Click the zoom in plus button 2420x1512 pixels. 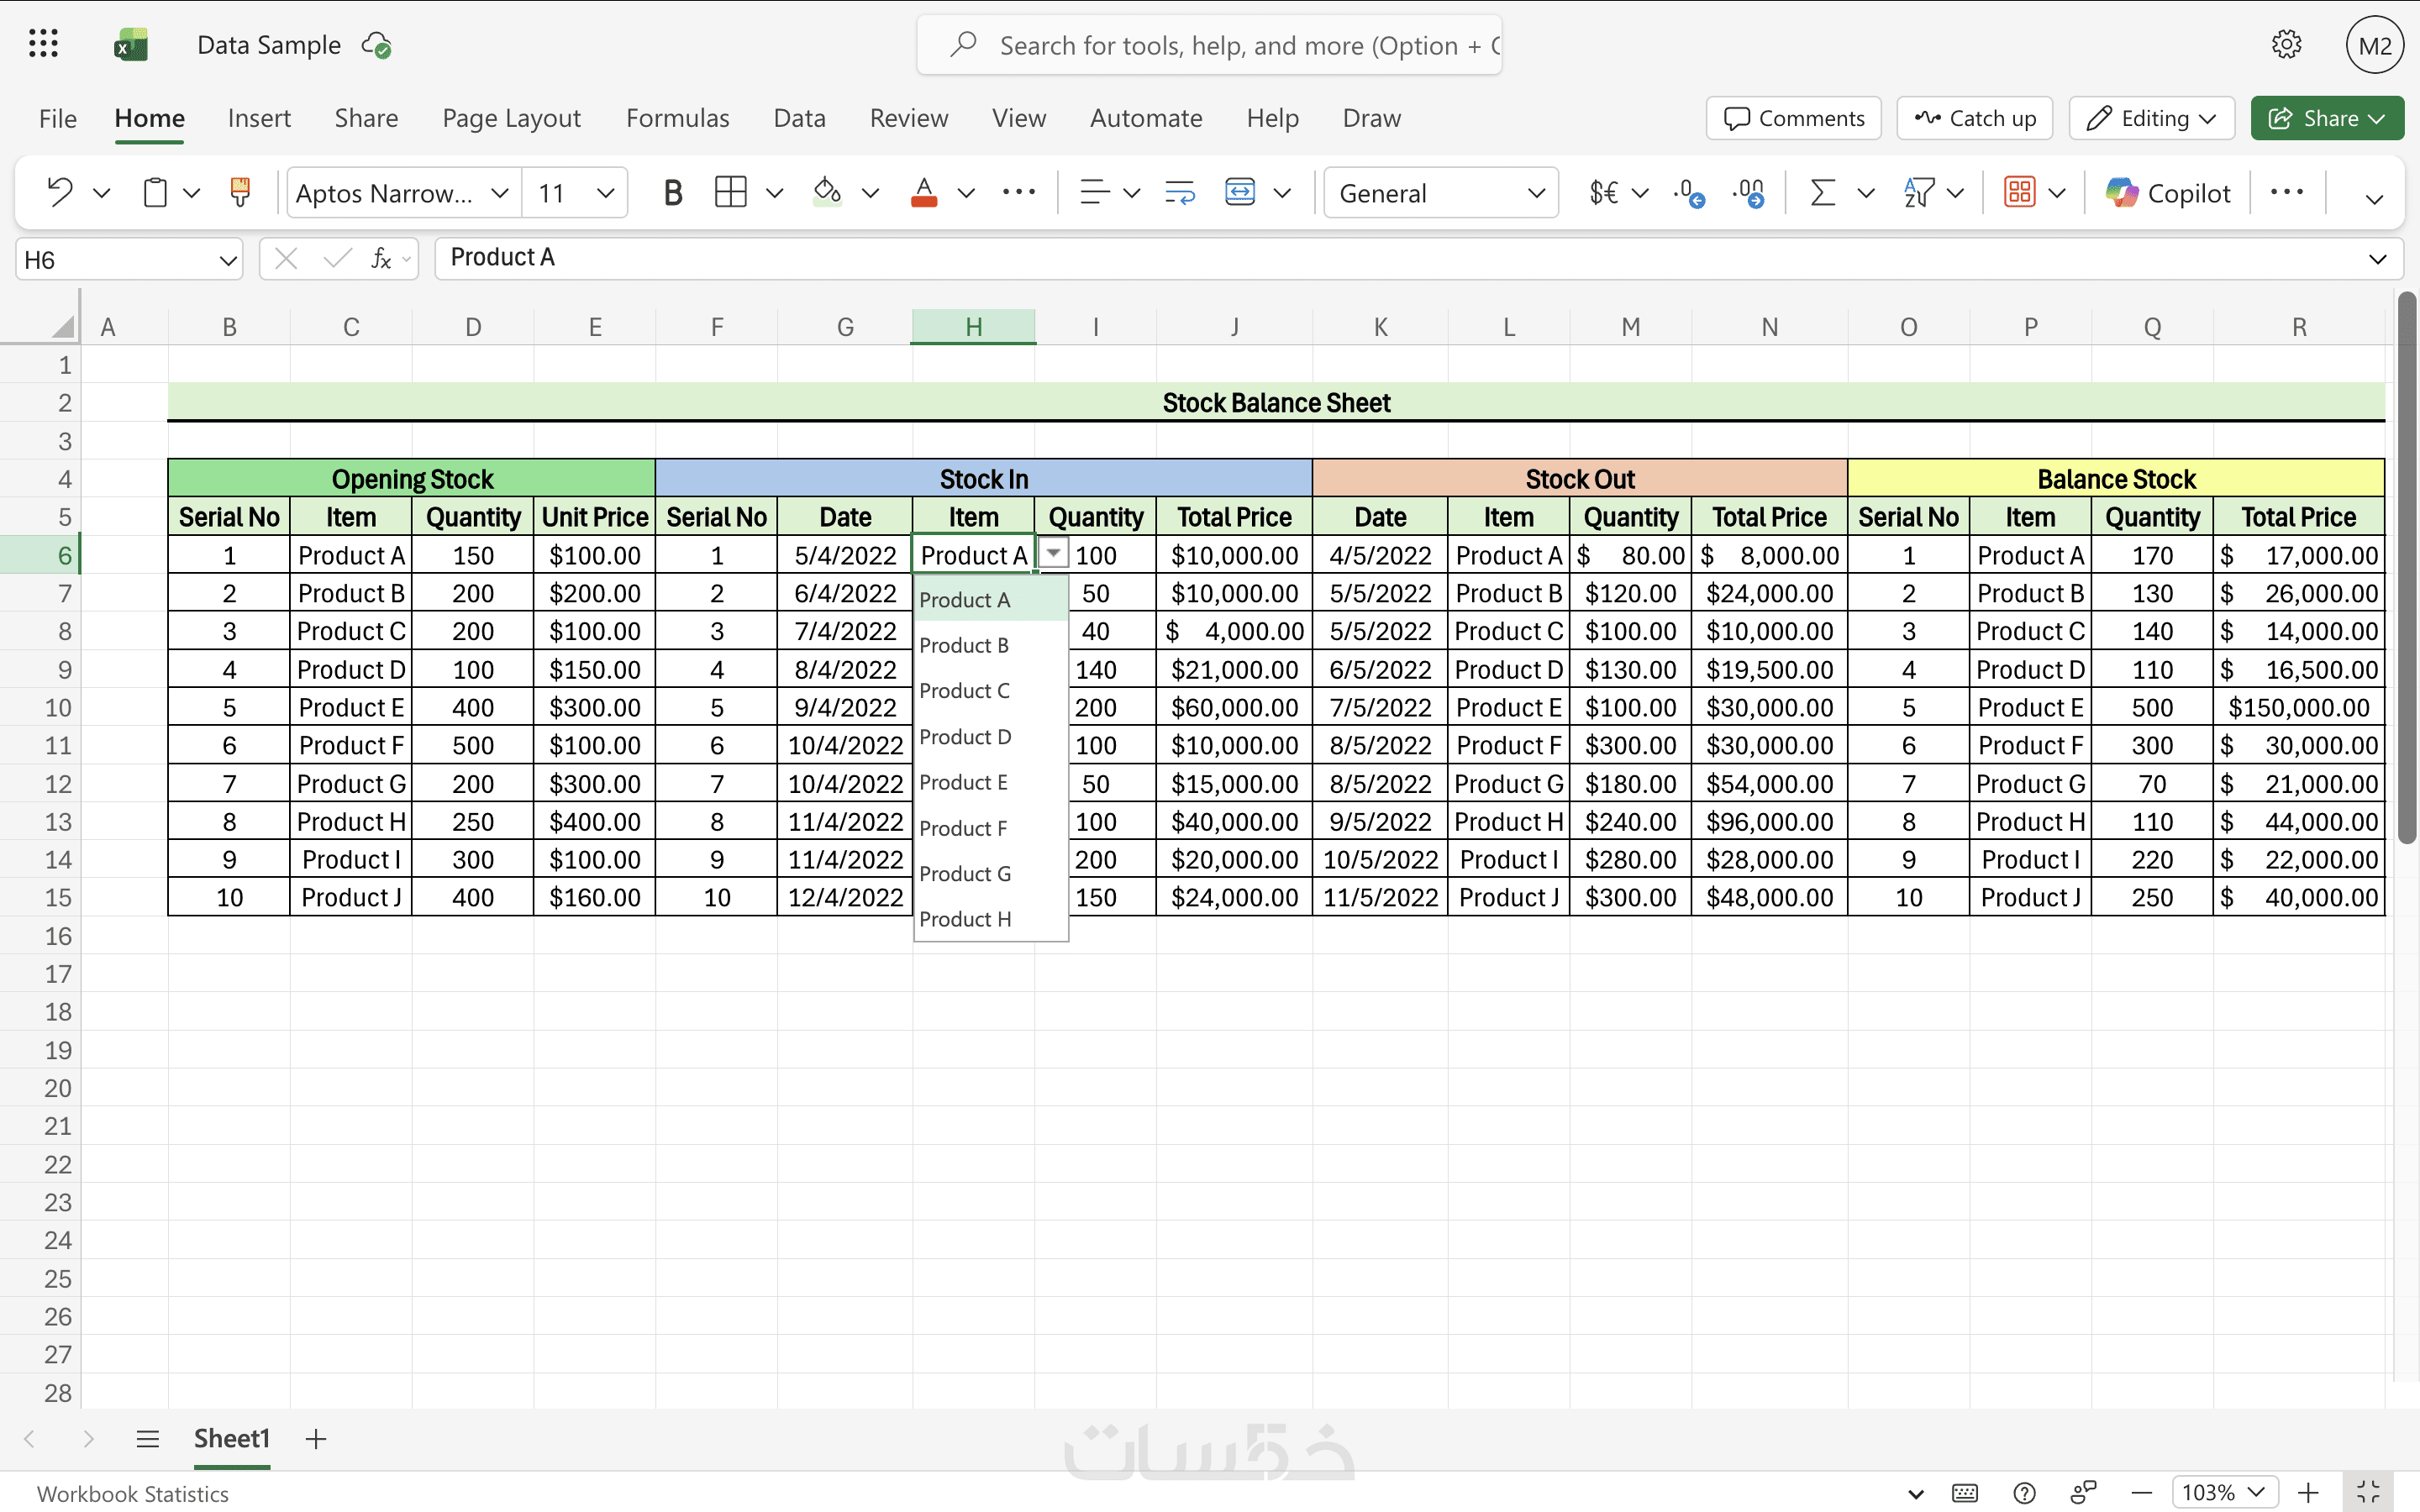(x=2308, y=1492)
